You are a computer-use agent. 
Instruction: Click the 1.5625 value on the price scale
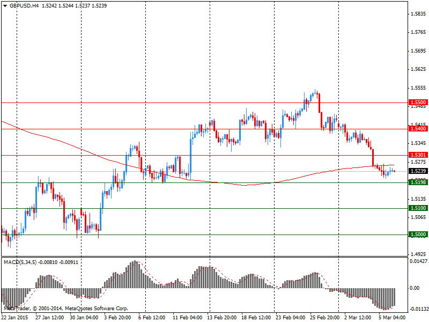(419, 69)
